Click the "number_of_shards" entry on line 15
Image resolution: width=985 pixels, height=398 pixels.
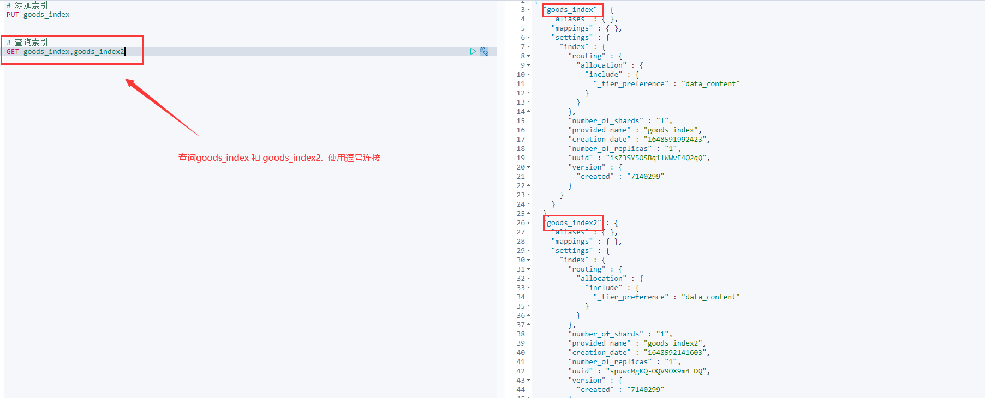(x=620, y=121)
